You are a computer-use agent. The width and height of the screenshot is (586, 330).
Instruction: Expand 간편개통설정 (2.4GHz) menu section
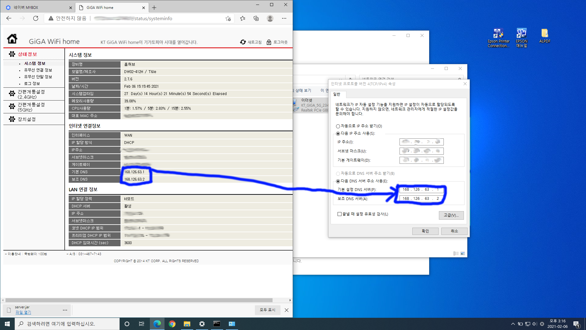tap(31, 94)
